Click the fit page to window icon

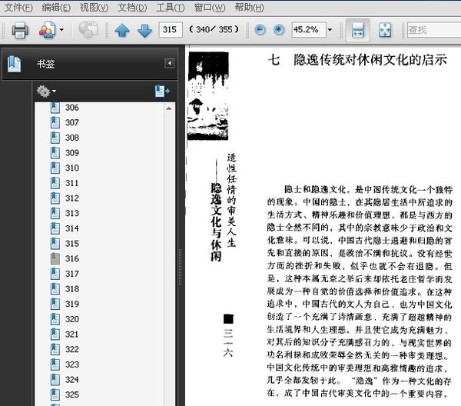point(385,31)
